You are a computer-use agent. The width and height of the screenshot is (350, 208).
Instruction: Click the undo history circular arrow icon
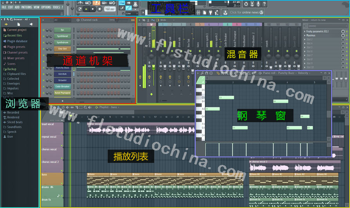click(246, 4)
